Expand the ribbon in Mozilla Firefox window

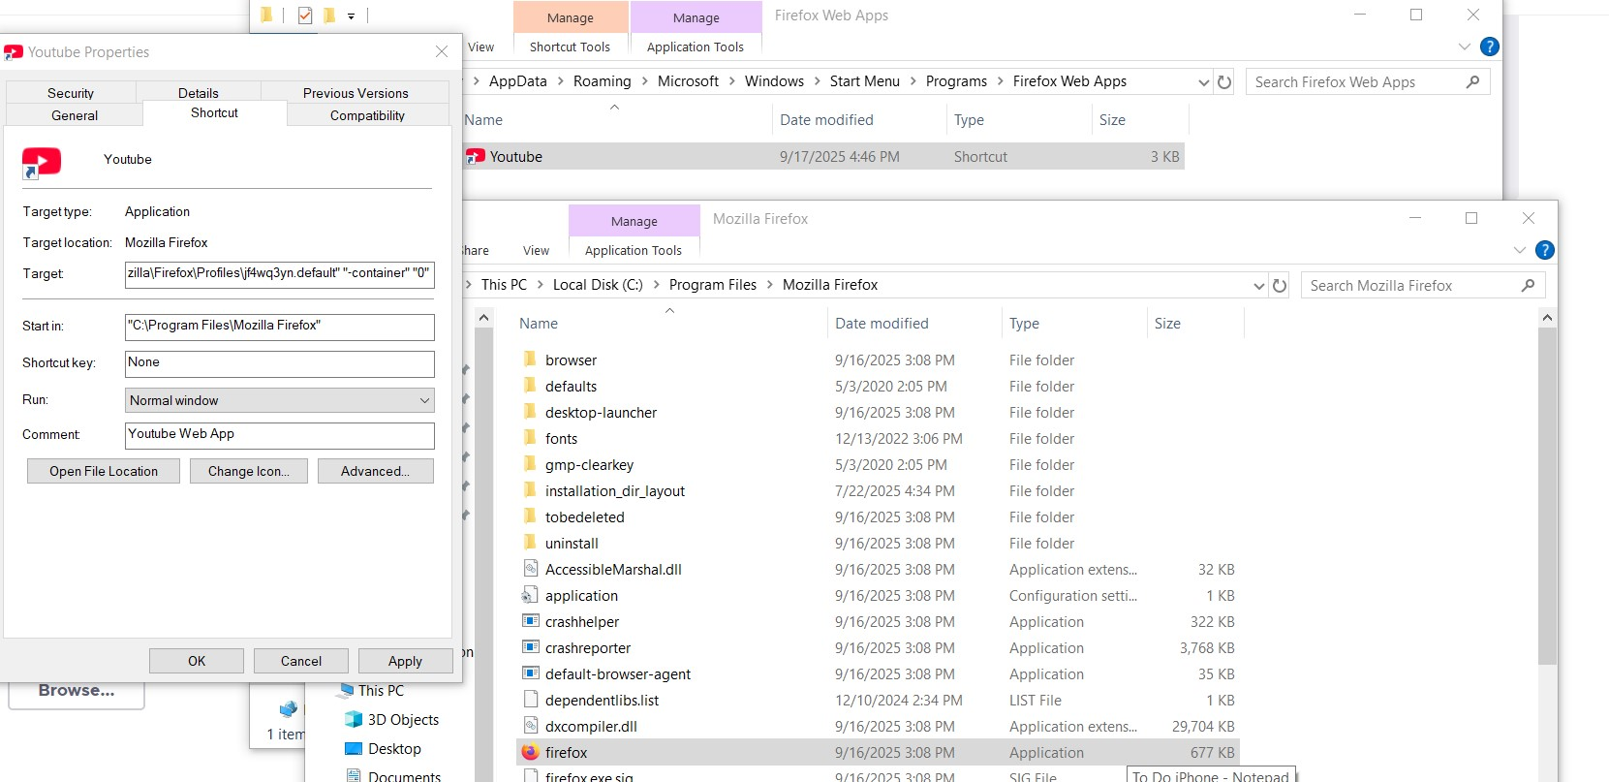click(1519, 250)
